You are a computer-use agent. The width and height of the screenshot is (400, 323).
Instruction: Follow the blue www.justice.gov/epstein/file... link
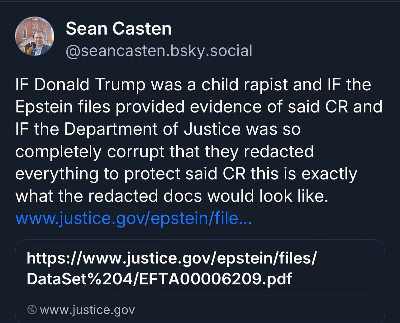[x=133, y=218]
